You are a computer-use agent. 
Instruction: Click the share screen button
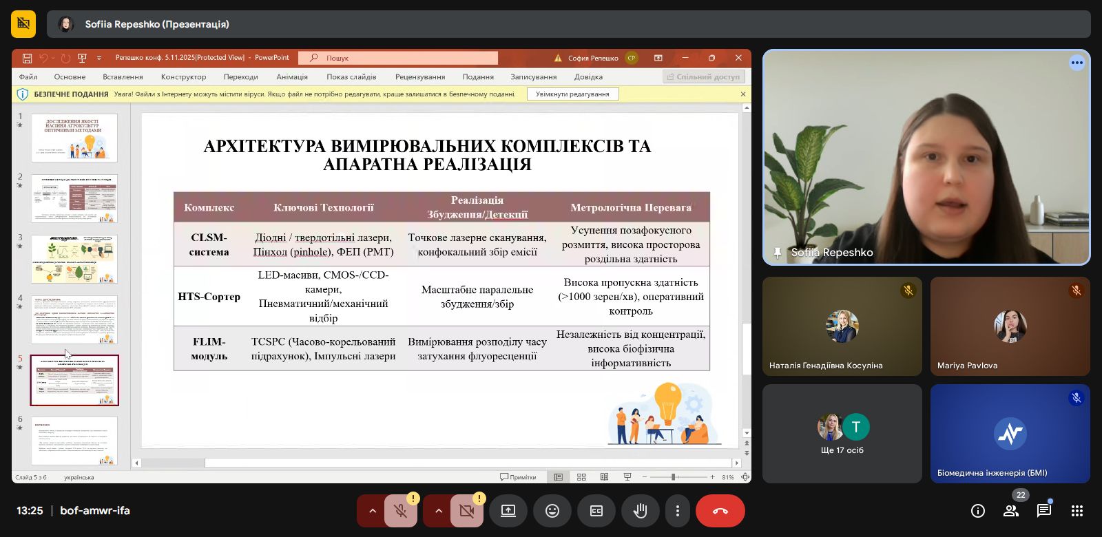[508, 511]
